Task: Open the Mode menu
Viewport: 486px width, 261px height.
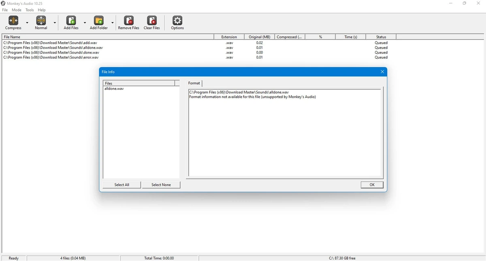Action: point(17,10)
